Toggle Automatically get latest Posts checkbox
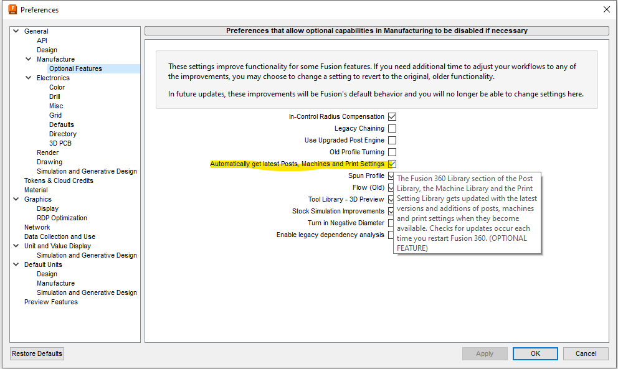Image resolution: width=618 pixels, height=369 pixels. 392,164
